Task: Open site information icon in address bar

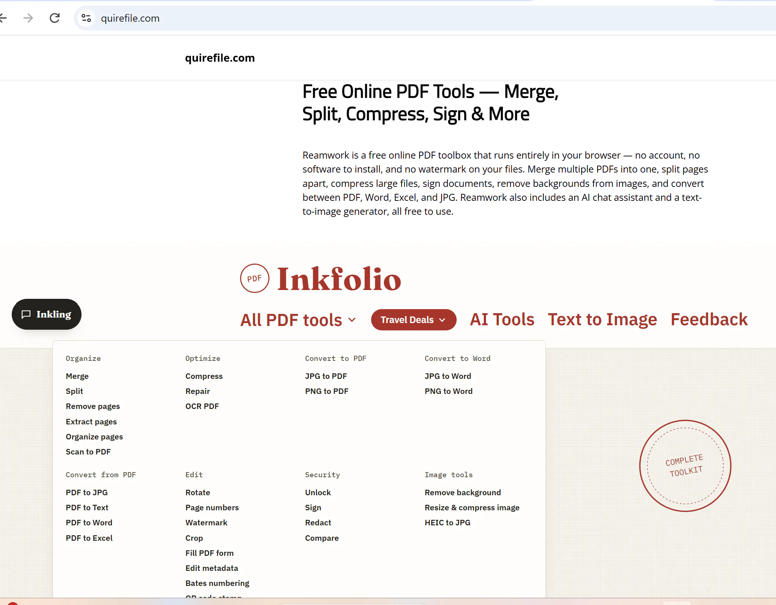Action: (86, 18)
